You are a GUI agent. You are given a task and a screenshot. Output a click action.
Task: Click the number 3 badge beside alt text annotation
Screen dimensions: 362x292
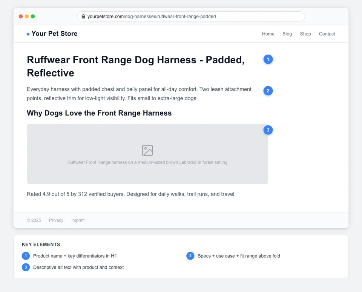tap(26, 267)
